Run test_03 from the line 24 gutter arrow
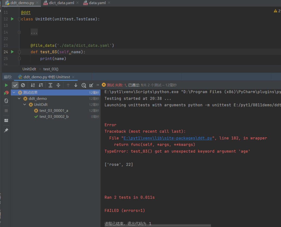The width and height of the screenshot is (281, 227). point(12,52)
